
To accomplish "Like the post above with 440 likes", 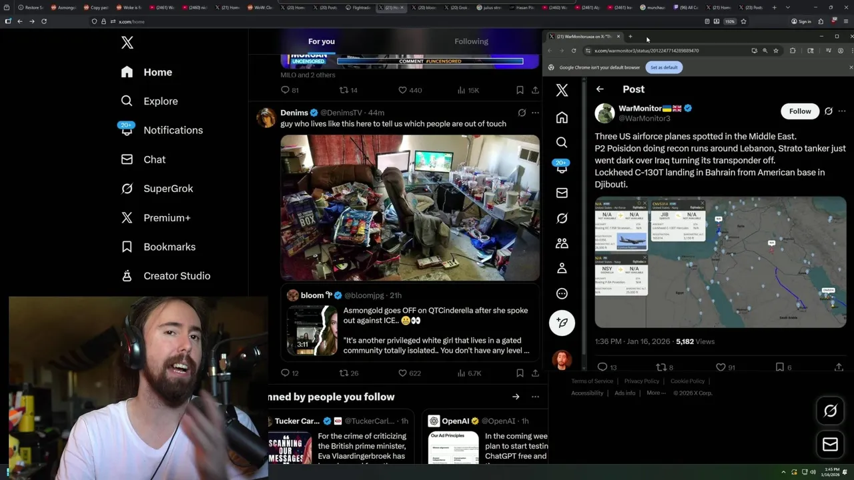I will tap(409, 90).
